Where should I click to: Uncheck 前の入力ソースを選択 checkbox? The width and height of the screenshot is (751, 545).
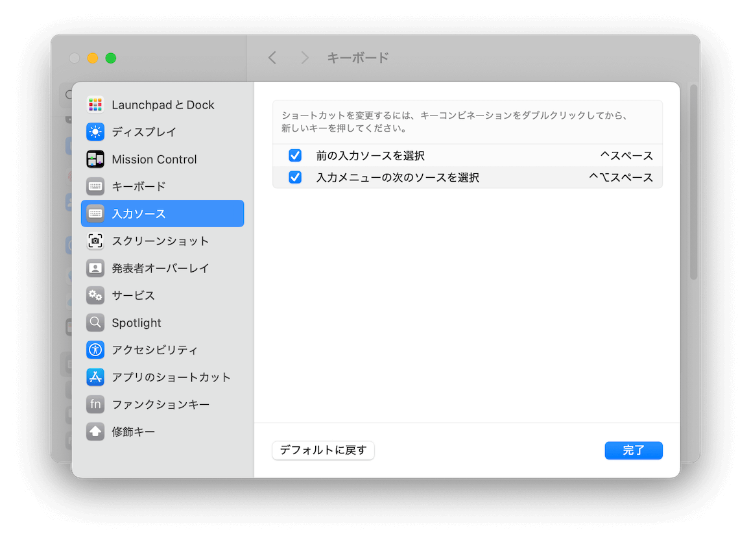coord(295,155)
